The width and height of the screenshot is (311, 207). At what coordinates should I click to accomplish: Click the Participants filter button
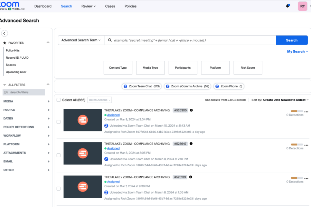point(183,68)
